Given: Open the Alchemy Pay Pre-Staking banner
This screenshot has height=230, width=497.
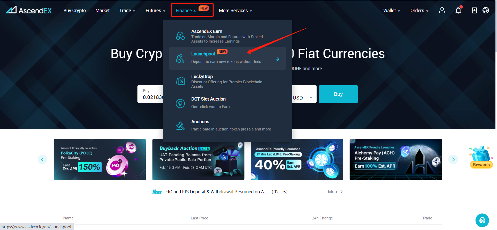Looking at the screenshot, I should (x=396, y=160).
